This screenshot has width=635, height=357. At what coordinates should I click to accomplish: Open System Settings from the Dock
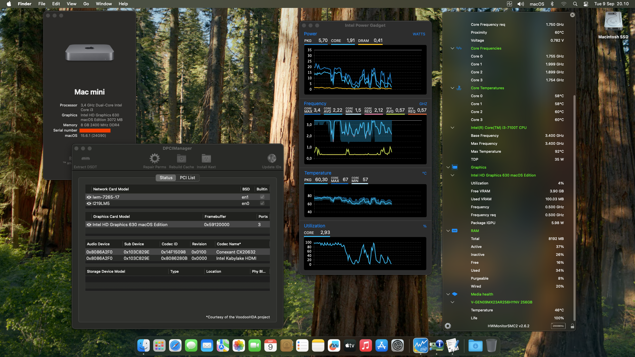[x=398, y=346]
